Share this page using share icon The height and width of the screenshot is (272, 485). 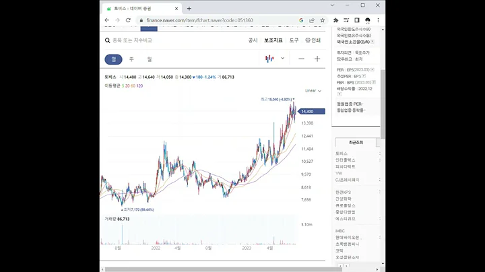pos(312,20)
